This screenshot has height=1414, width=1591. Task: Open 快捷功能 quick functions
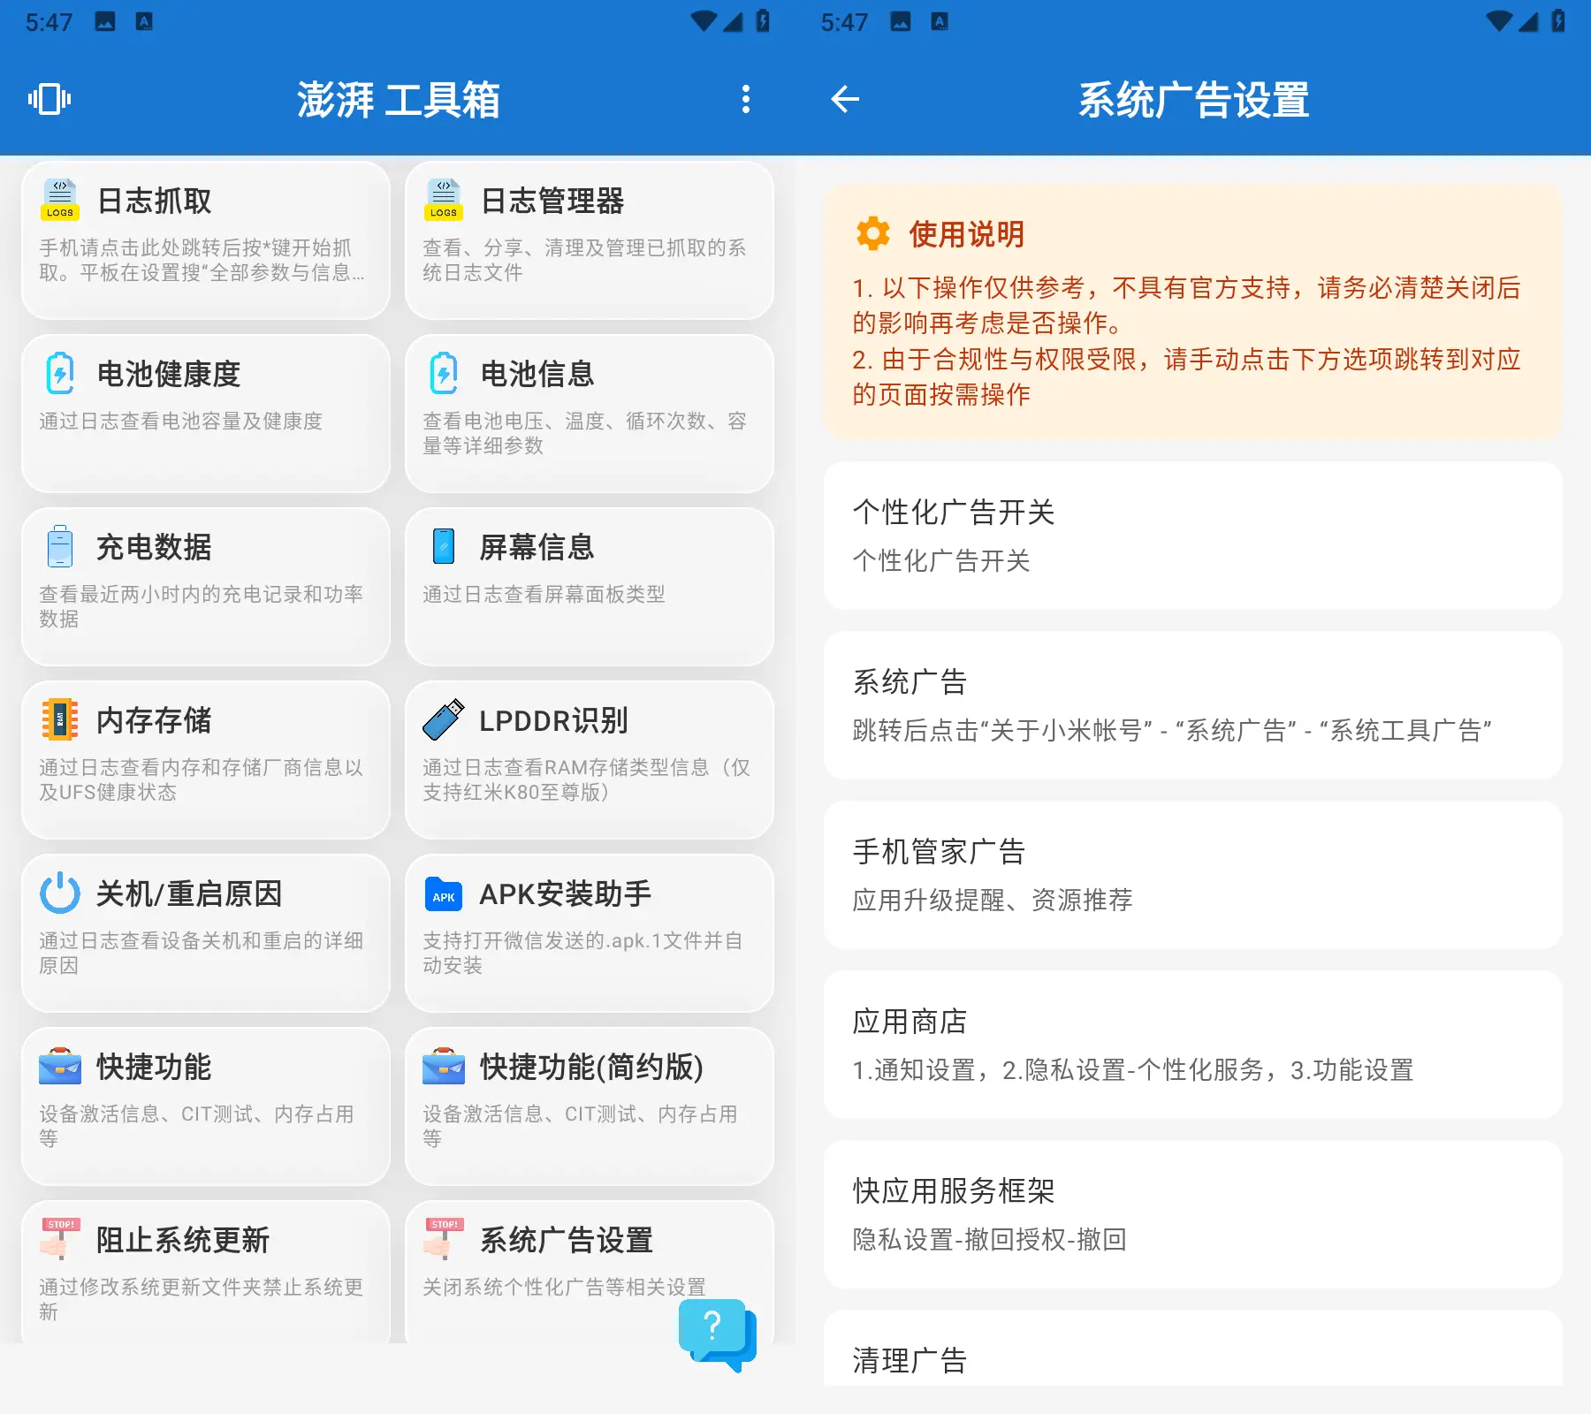(205, 1103)
